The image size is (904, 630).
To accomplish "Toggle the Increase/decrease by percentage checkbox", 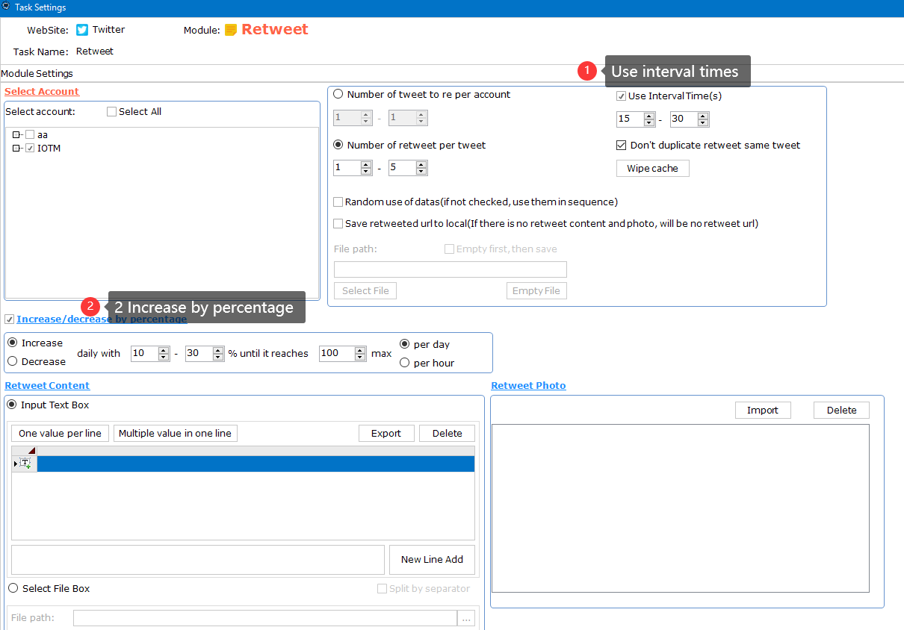I will pos(9,319).
